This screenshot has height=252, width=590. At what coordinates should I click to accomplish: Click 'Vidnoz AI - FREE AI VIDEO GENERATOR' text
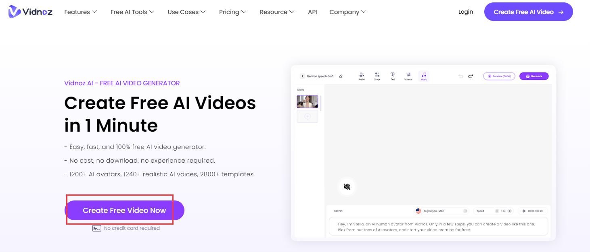coord(122,83)
